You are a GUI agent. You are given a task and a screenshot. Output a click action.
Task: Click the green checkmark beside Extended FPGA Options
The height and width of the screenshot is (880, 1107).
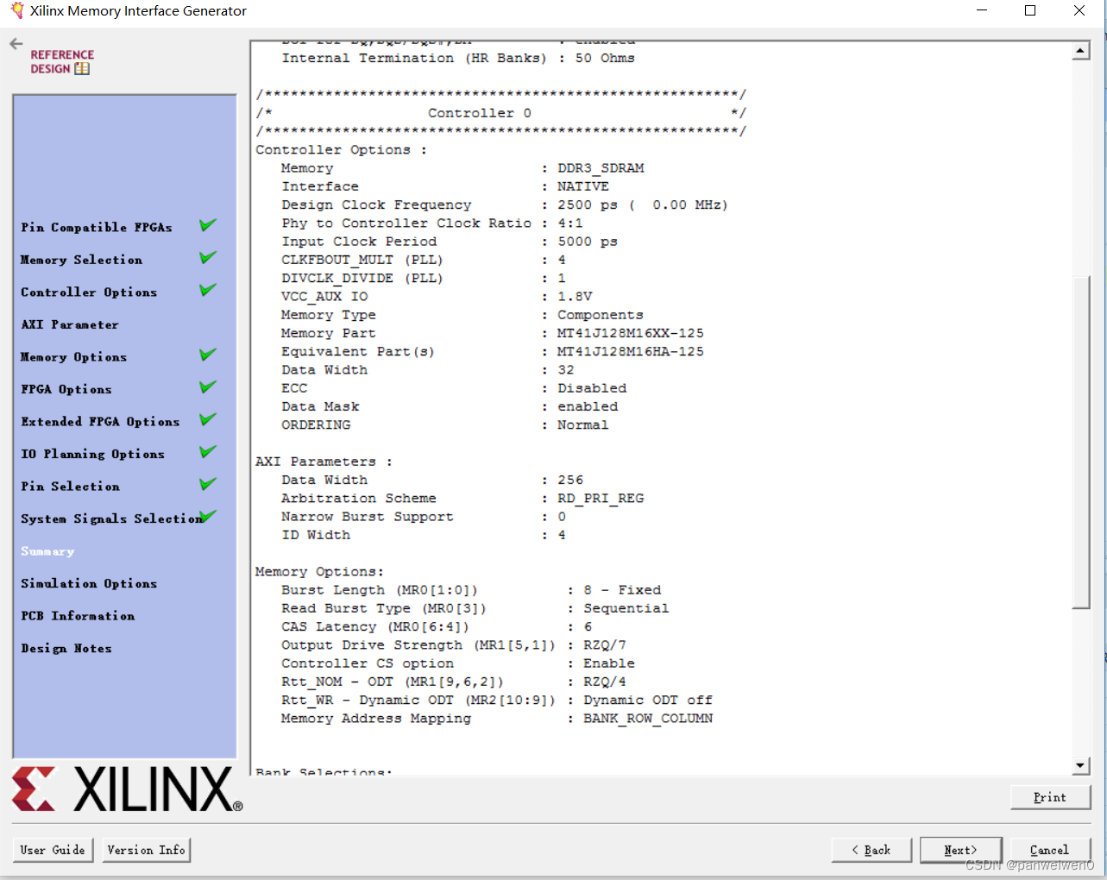point(208,419)
